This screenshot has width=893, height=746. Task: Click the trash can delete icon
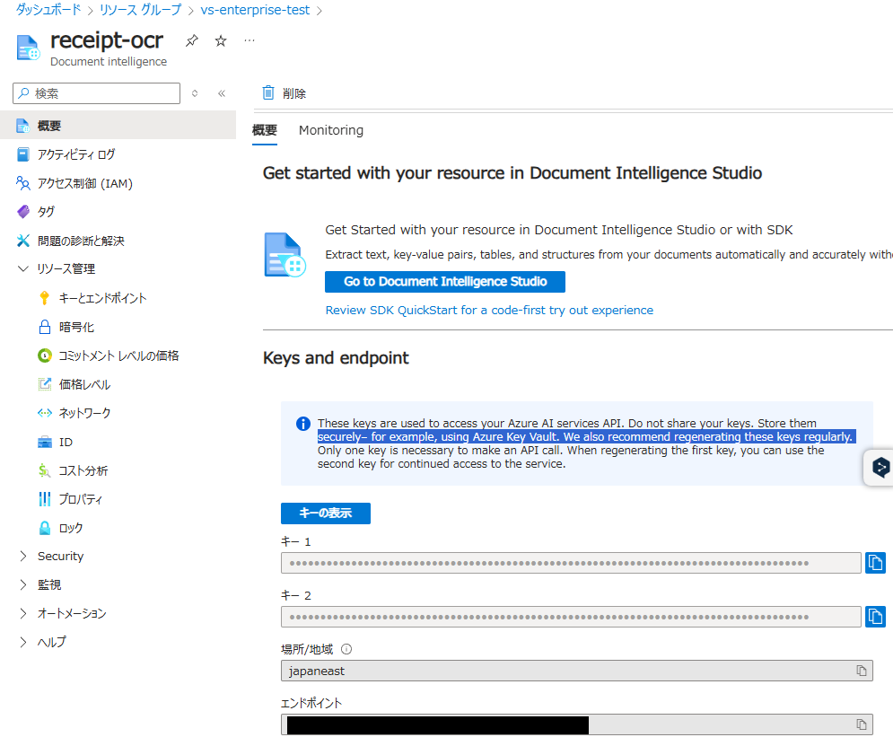point(267,92)
